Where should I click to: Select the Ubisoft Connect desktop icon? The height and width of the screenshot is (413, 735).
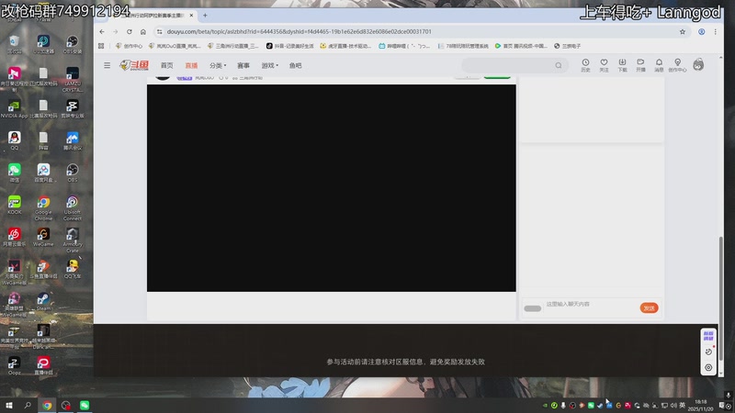tap(73, 207)
